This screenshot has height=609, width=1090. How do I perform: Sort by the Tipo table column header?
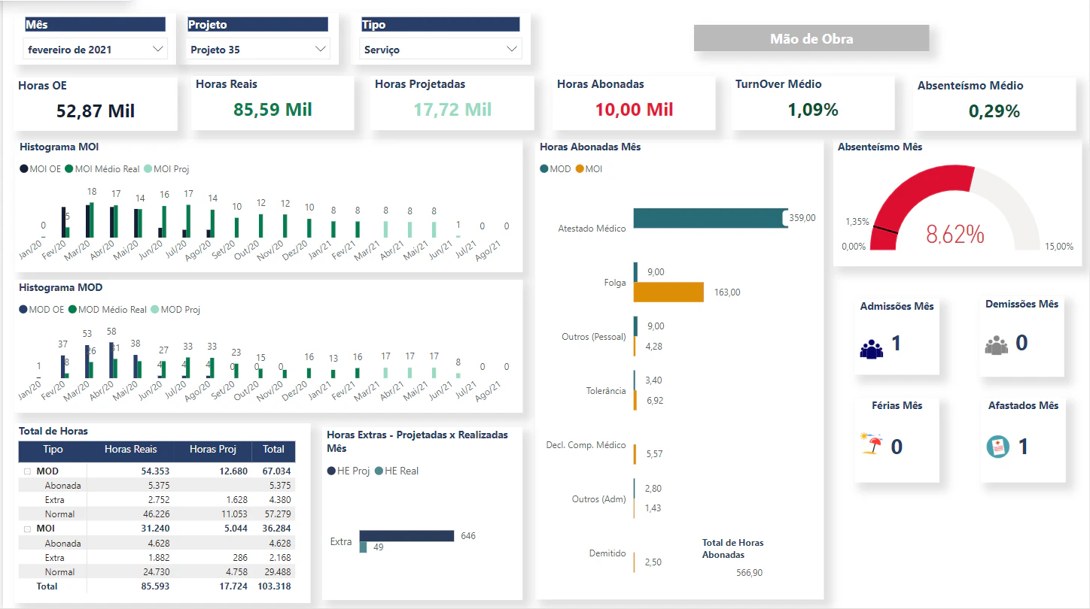click(53, 450)
